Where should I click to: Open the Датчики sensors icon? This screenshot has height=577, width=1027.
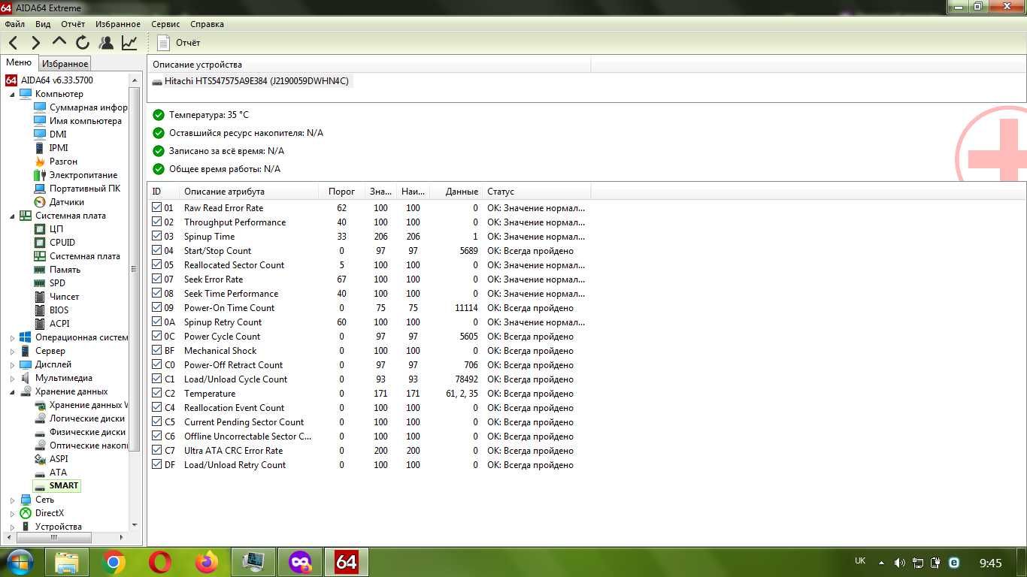tap(40, 202)
